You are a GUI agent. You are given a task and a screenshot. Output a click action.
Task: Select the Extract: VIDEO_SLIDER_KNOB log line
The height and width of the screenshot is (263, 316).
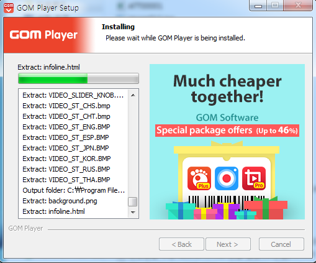[73, 95]
